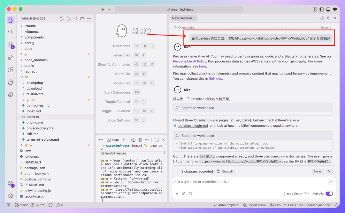Open the Search view in activity bar
The height and width of the screenshot is (213, 345).
pos(10,32)
